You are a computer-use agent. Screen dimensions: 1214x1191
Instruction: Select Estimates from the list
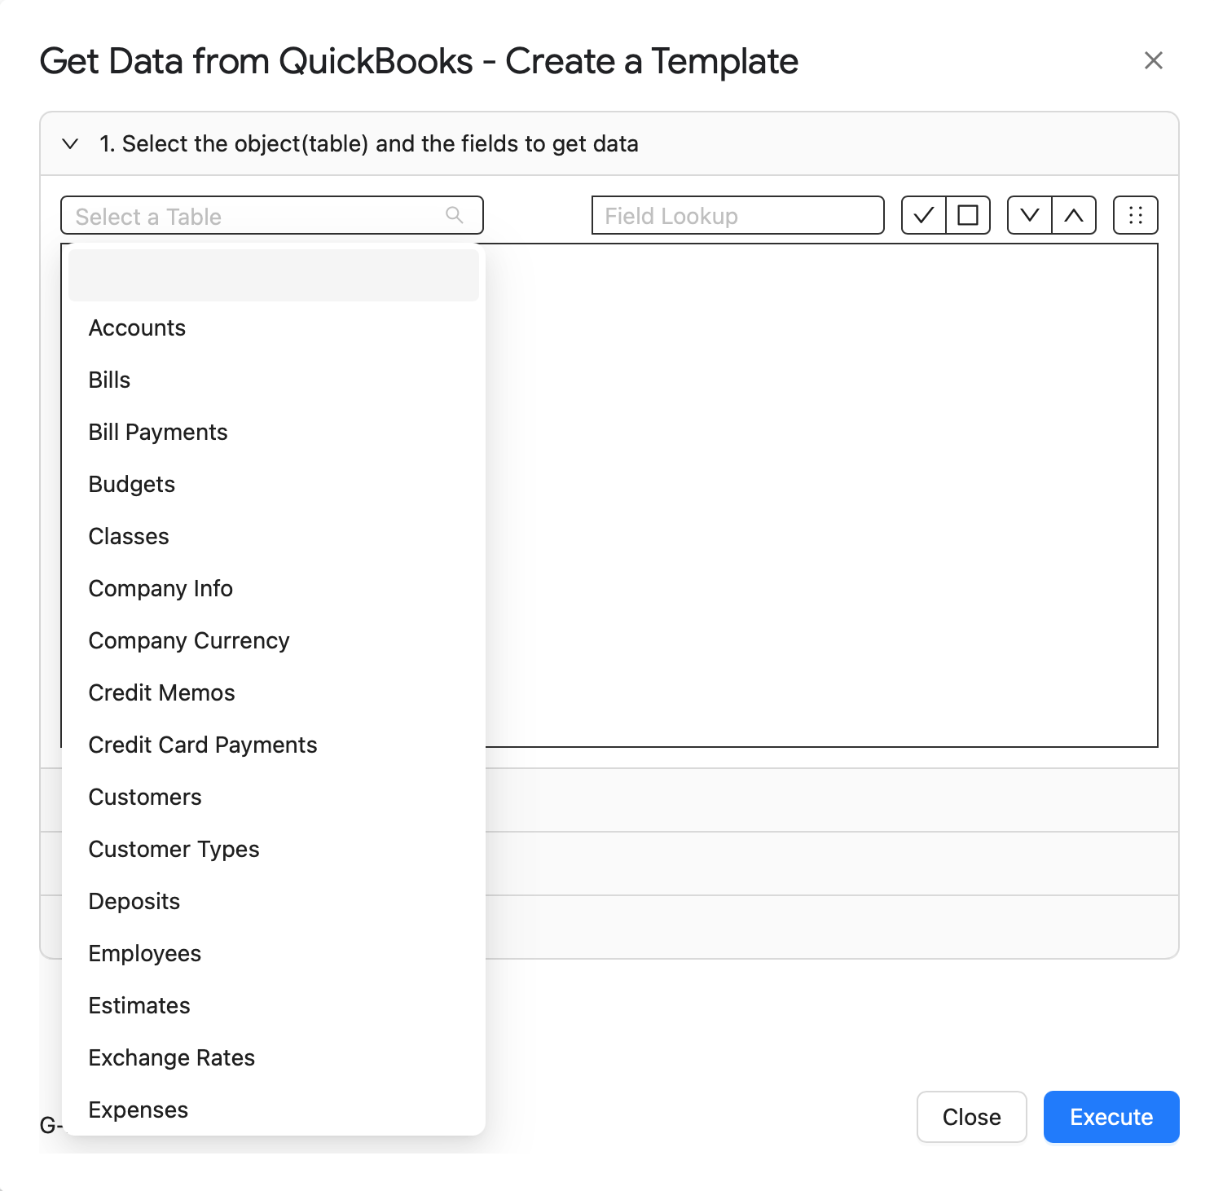click(274, 1005)
